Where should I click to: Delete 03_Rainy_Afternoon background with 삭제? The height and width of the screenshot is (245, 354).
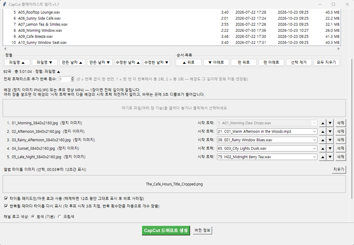pyautogui.click(x=341, y=140)
